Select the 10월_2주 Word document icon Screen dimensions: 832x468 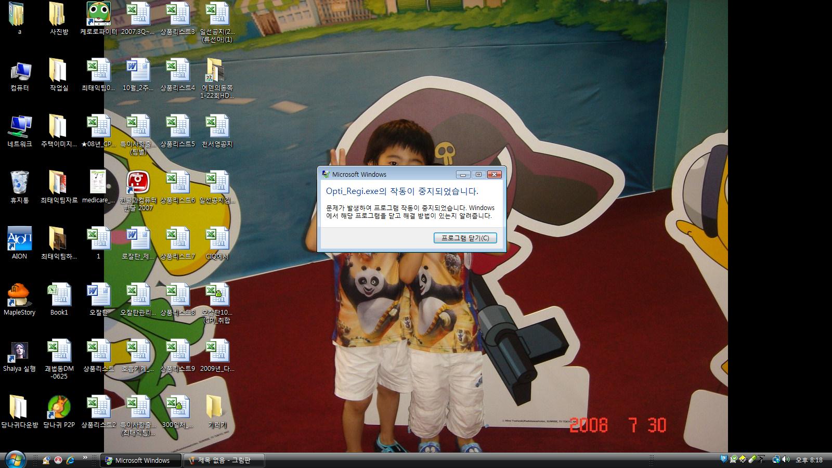click(x=138, y=75)
